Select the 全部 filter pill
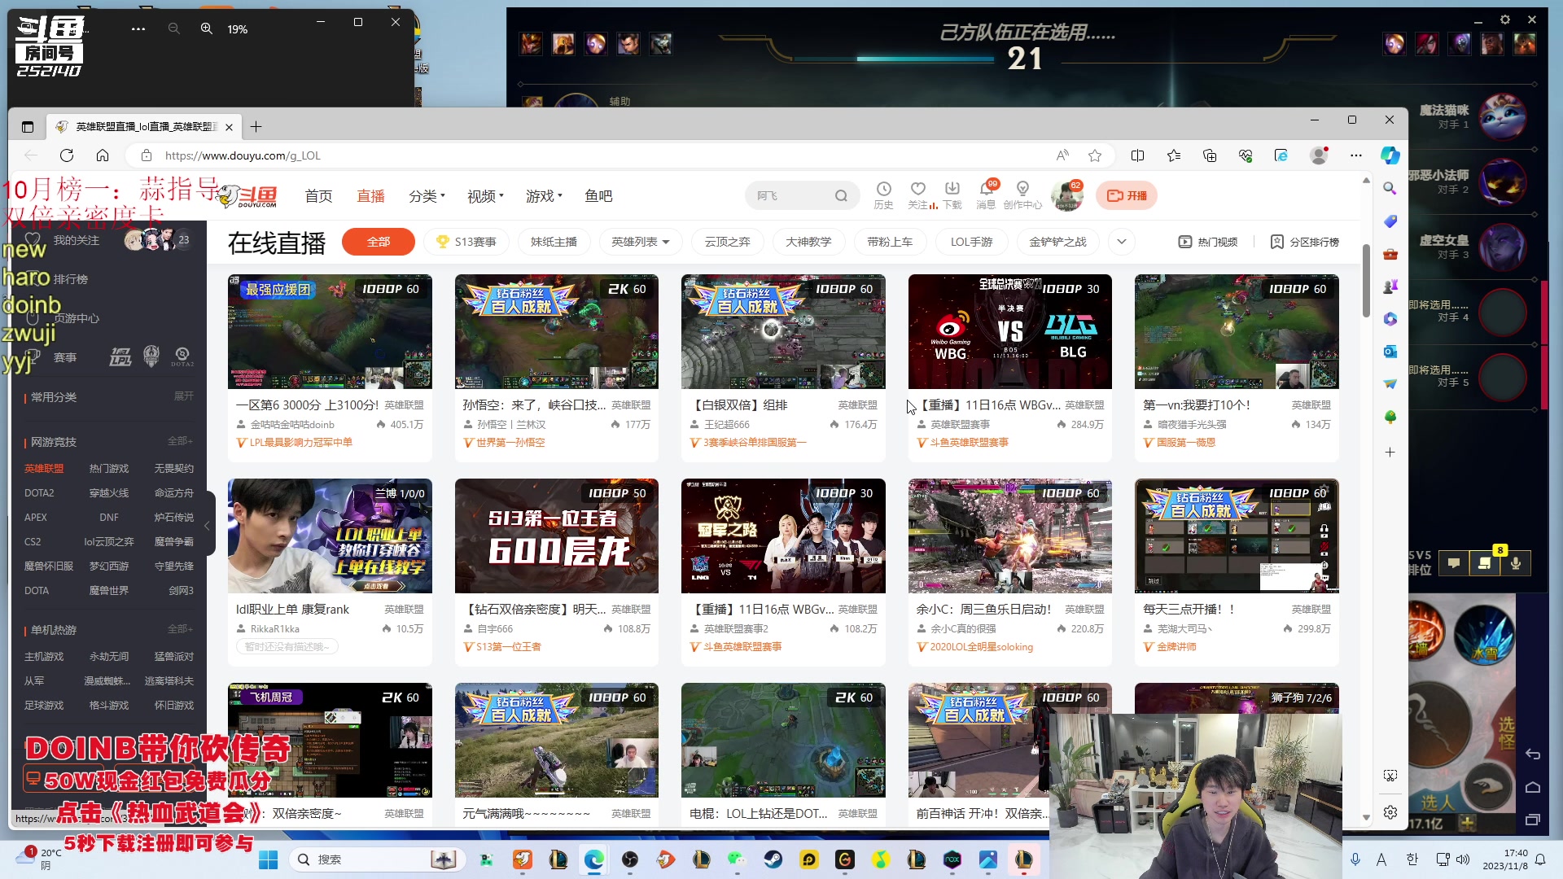 point(379,242)
